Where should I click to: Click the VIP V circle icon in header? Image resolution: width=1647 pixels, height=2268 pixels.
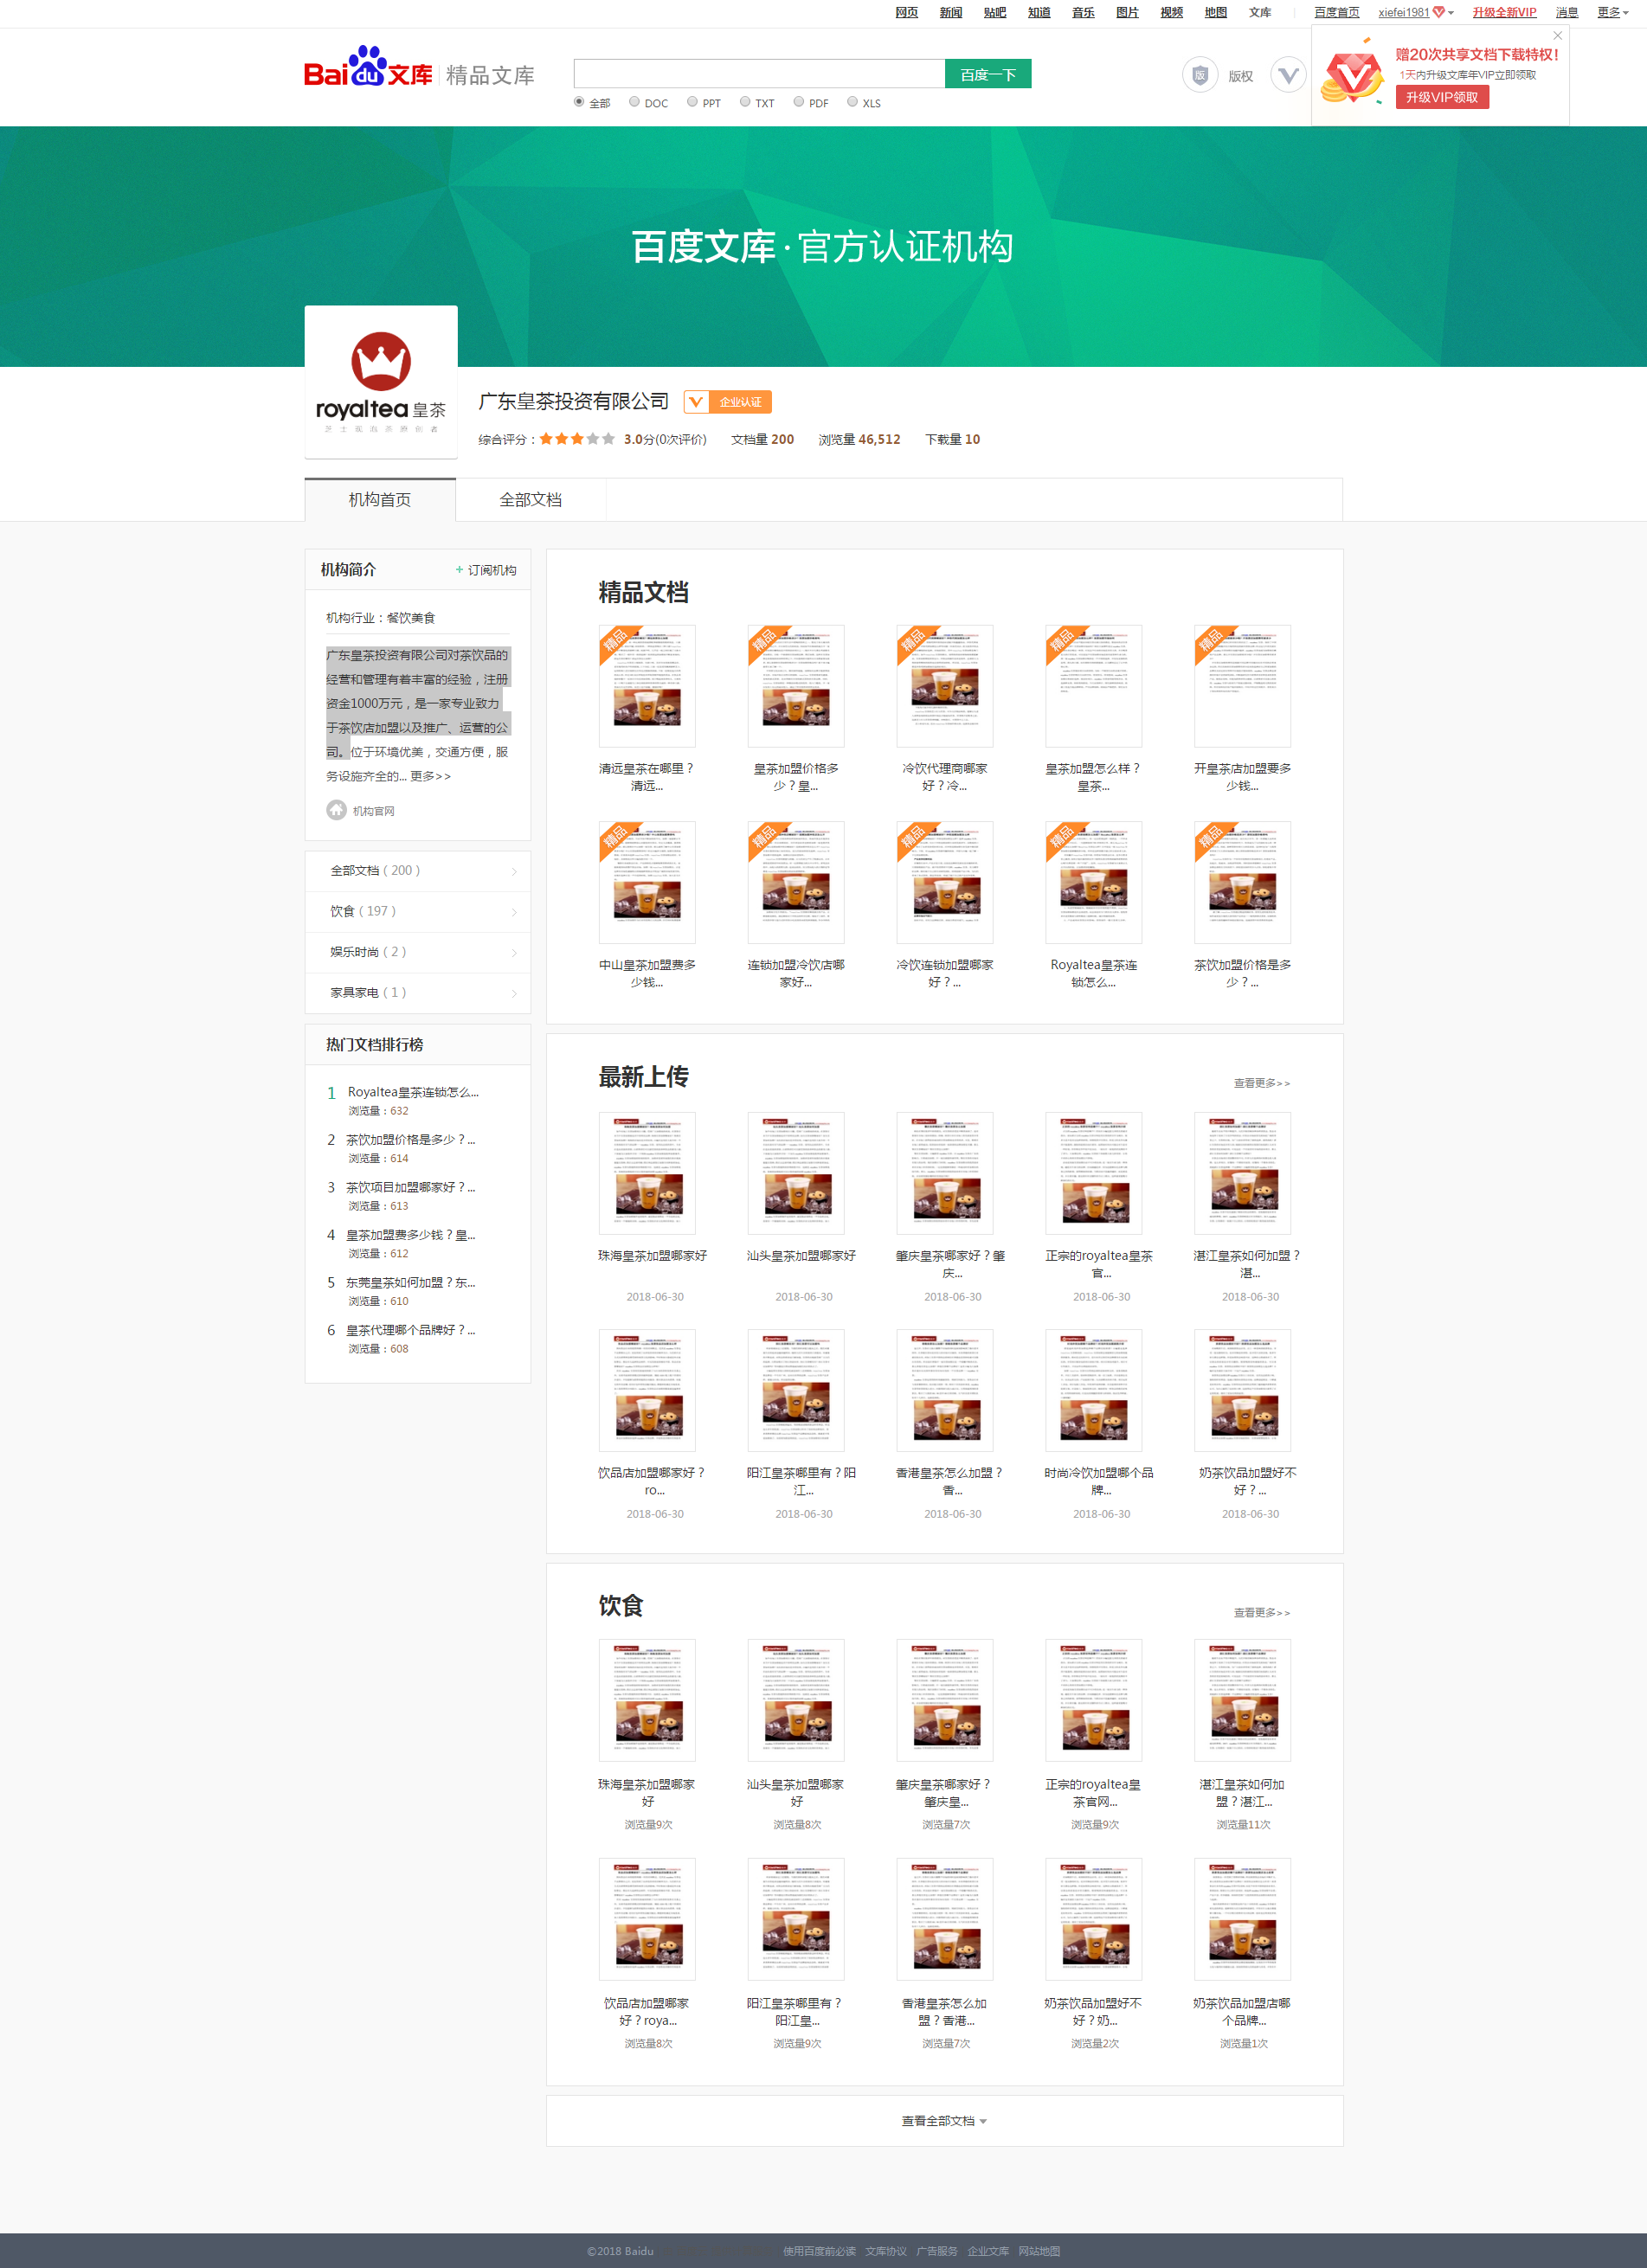[1288, 75]
